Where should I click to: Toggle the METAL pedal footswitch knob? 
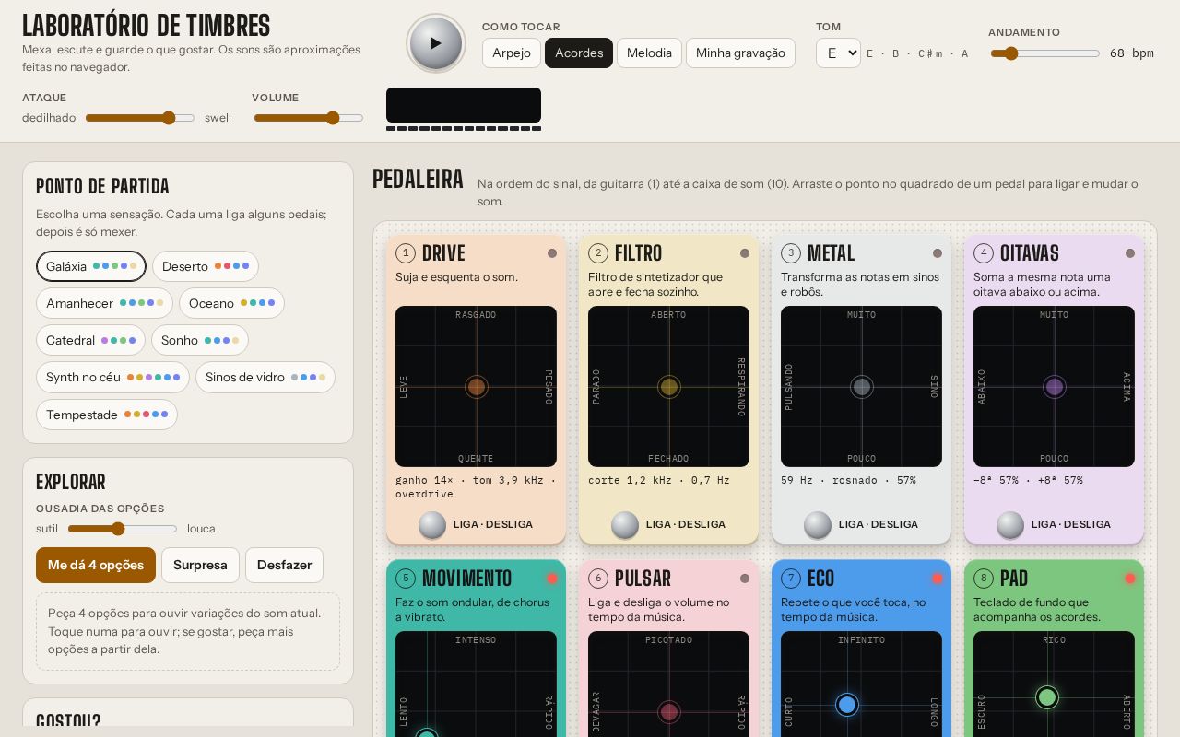coord(818,524)
